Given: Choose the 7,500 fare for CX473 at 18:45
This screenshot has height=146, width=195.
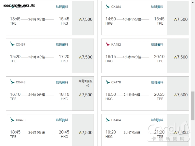Looking at the screenshot, I should (x=83, y=130).
